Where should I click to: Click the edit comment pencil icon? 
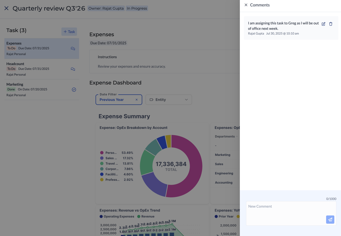coord(323,24)
